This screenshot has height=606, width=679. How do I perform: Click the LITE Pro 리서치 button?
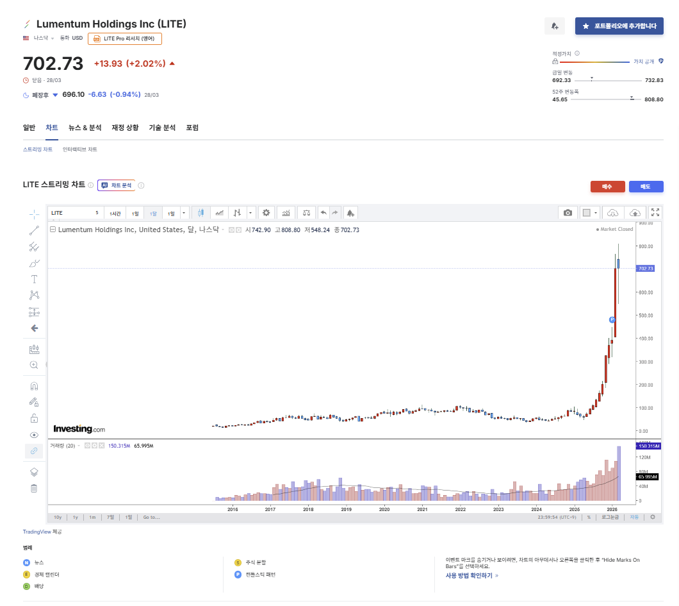click(x=125, y=38)
